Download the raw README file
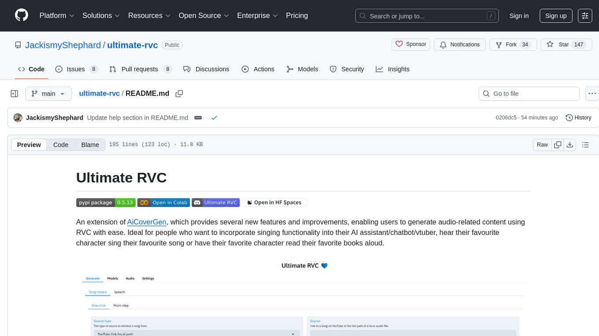Screen dimensions: 599x336 point(569,145)
